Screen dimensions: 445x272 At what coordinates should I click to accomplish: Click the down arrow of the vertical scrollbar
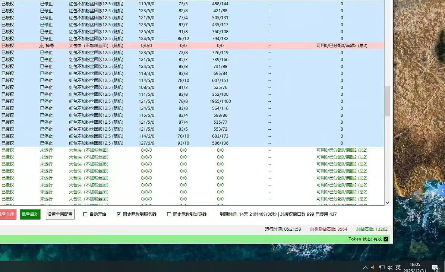pos(388,203)
